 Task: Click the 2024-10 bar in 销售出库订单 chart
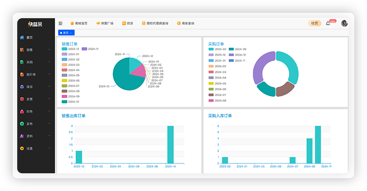170,145
